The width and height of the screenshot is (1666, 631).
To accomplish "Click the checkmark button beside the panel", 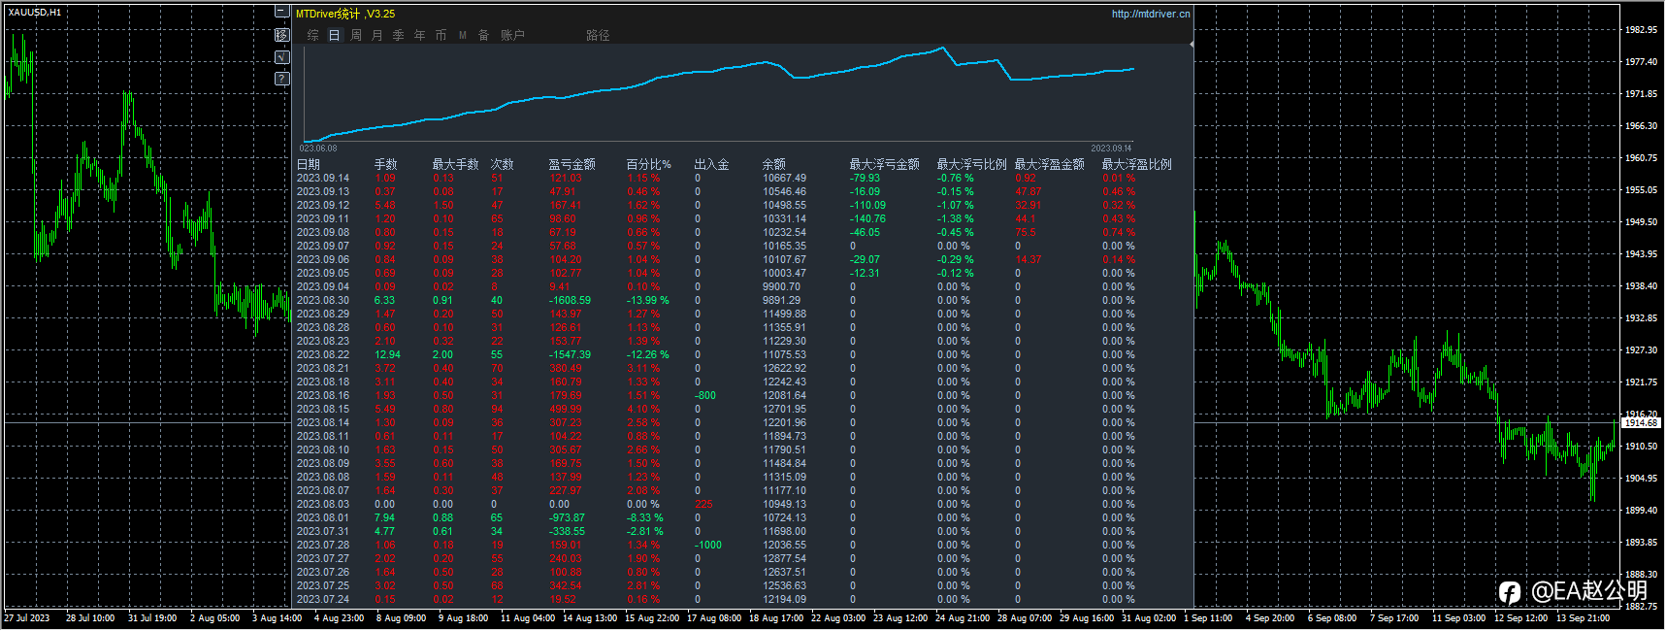I will coord(281,57).
